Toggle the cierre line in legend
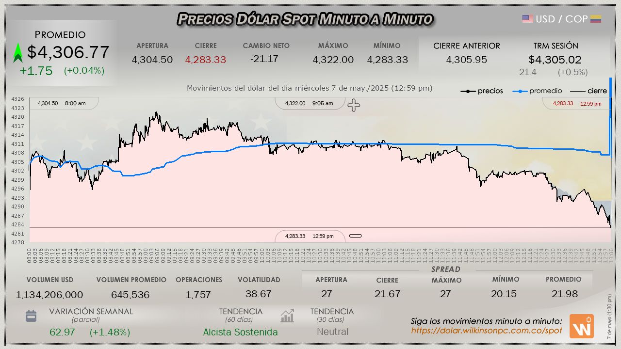This screenshot has height=349, width=621. pyautogui.click(x=588, y=91)
